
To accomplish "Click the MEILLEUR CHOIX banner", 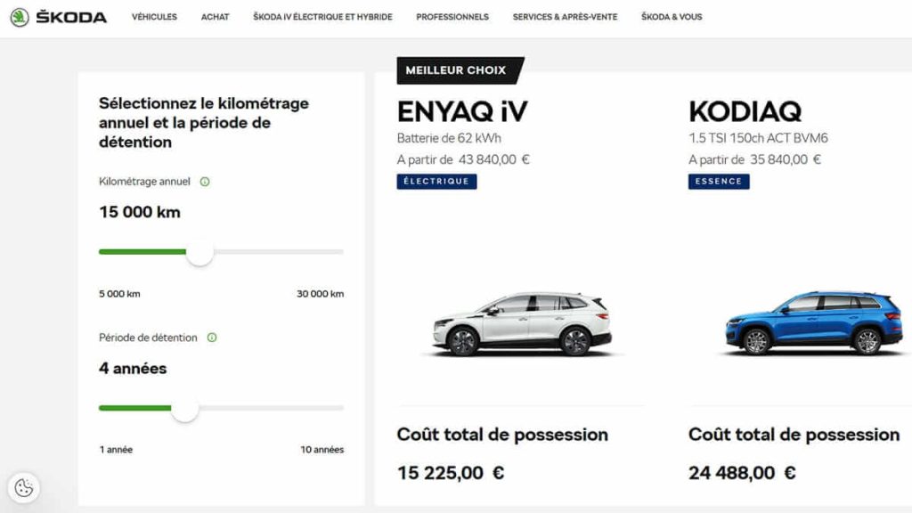I will 457,69.
